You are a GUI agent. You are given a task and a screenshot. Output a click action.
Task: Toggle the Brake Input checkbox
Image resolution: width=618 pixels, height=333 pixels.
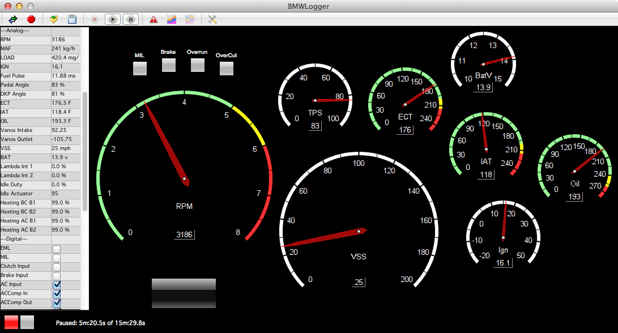57,276
